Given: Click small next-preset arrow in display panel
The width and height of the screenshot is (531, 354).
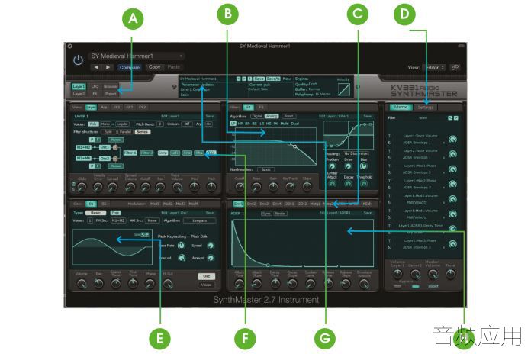Looking at the screenshot, I should click(244, 79).
